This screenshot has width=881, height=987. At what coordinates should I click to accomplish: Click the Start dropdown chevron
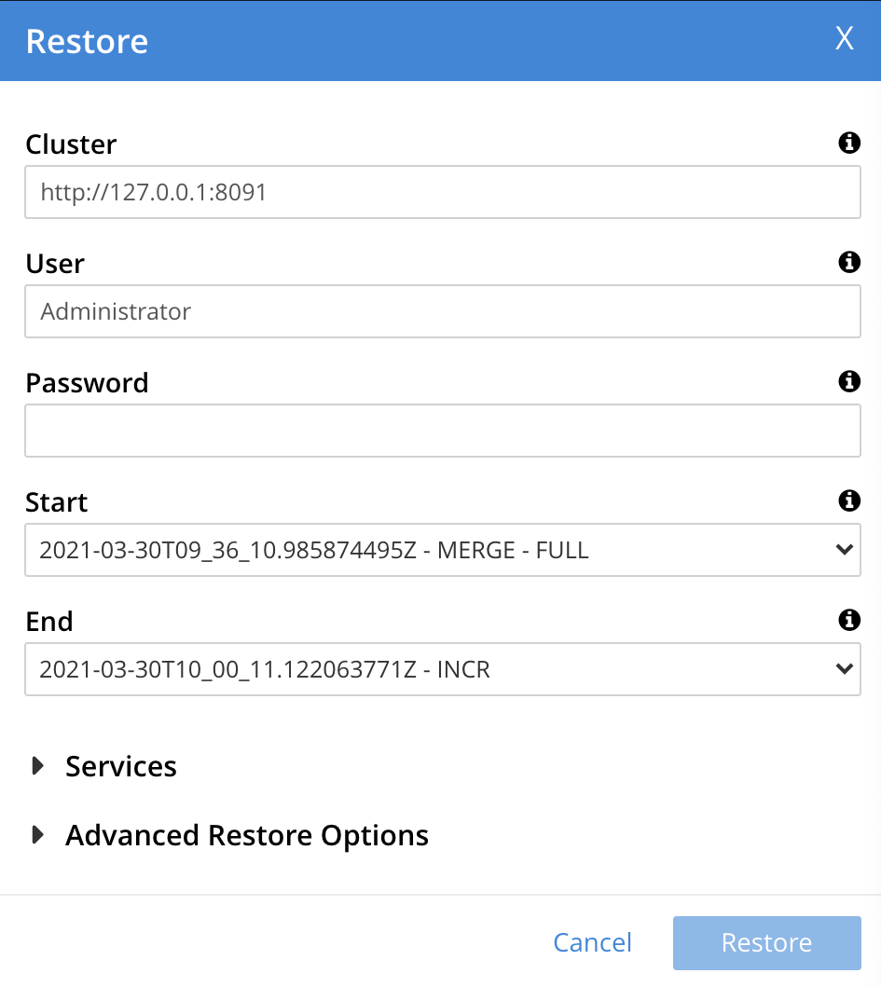coord(845,550)
